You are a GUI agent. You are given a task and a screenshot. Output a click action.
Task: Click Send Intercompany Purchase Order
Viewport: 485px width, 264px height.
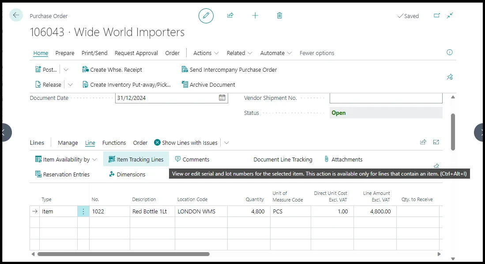(229, 70)
